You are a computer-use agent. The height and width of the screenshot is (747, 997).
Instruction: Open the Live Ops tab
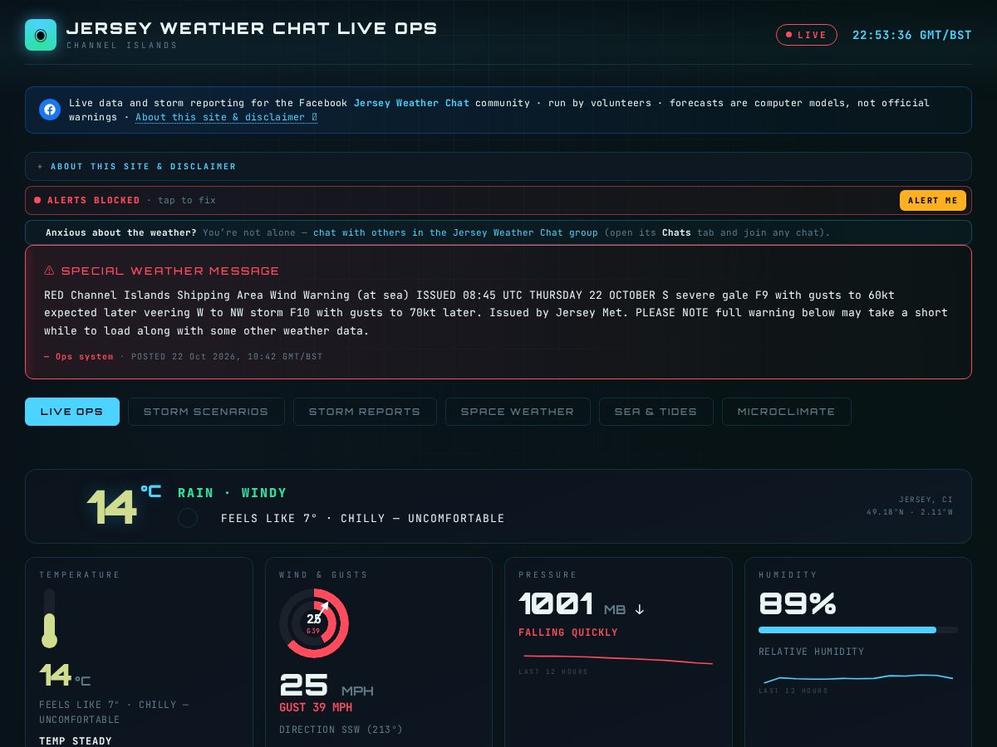click(72, 412)
